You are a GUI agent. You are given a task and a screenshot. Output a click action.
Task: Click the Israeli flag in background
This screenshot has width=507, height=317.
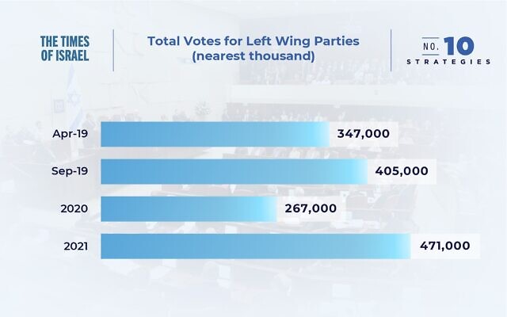(73, 97)
